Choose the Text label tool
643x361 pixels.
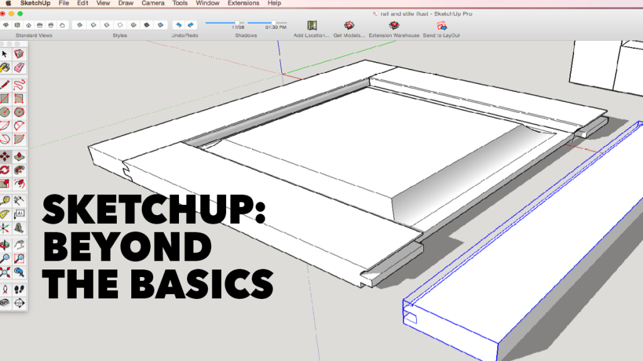[19, 214]
